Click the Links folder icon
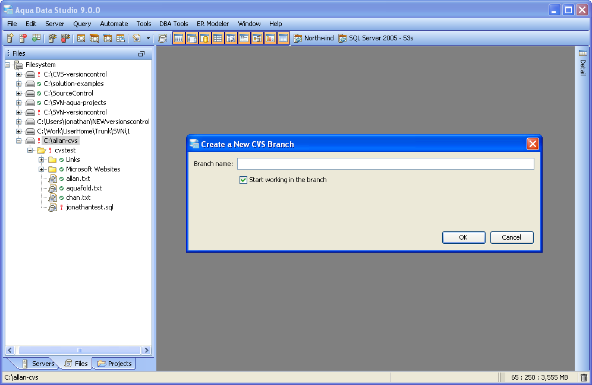Viewport: 592px width, 385px height. click(x=52, y=160)
